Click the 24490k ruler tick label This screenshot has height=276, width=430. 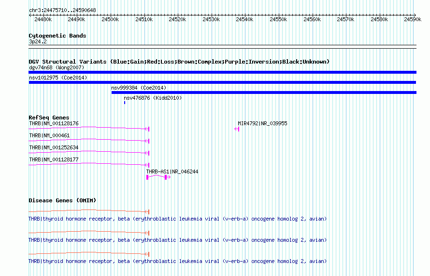[x=76, y=19]
